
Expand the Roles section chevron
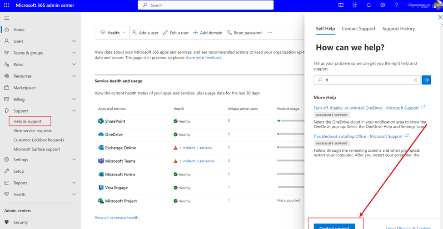coord(74,65)
